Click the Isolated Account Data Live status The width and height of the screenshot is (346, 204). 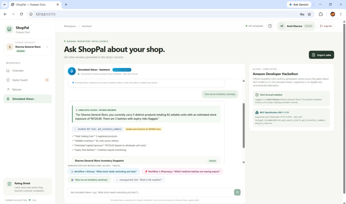click(x=21, y=200)
